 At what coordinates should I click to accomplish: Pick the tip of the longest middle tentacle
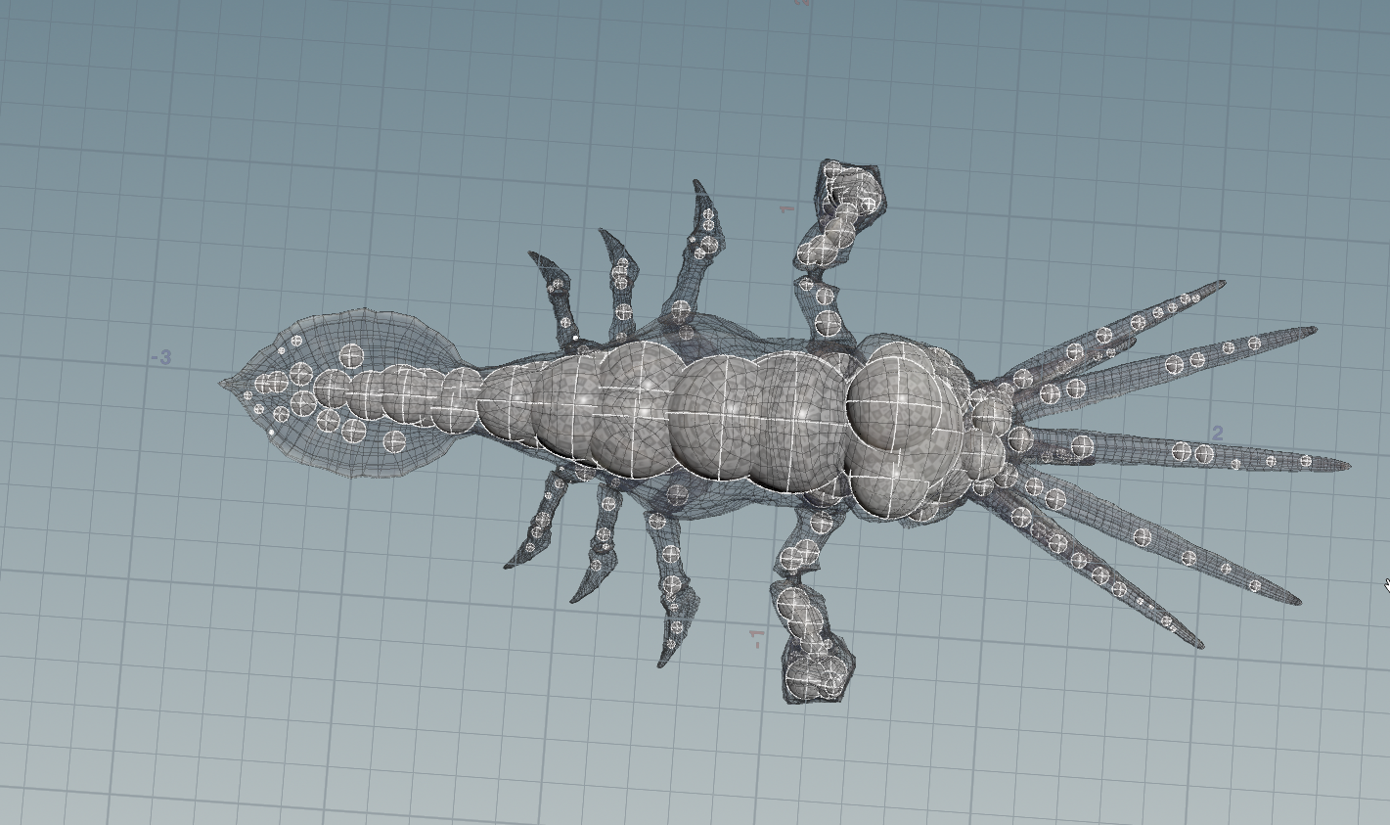coord(1346,465)
